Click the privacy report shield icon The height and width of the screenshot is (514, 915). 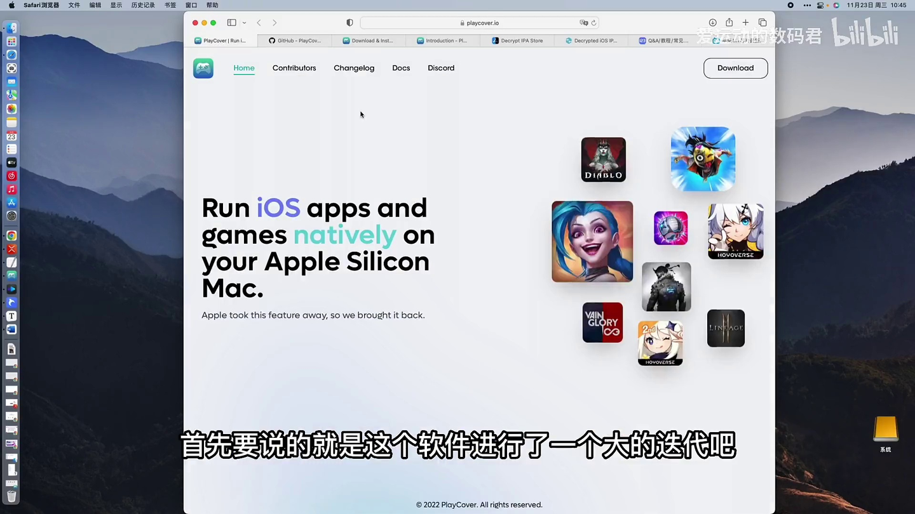tap(349, 23)
